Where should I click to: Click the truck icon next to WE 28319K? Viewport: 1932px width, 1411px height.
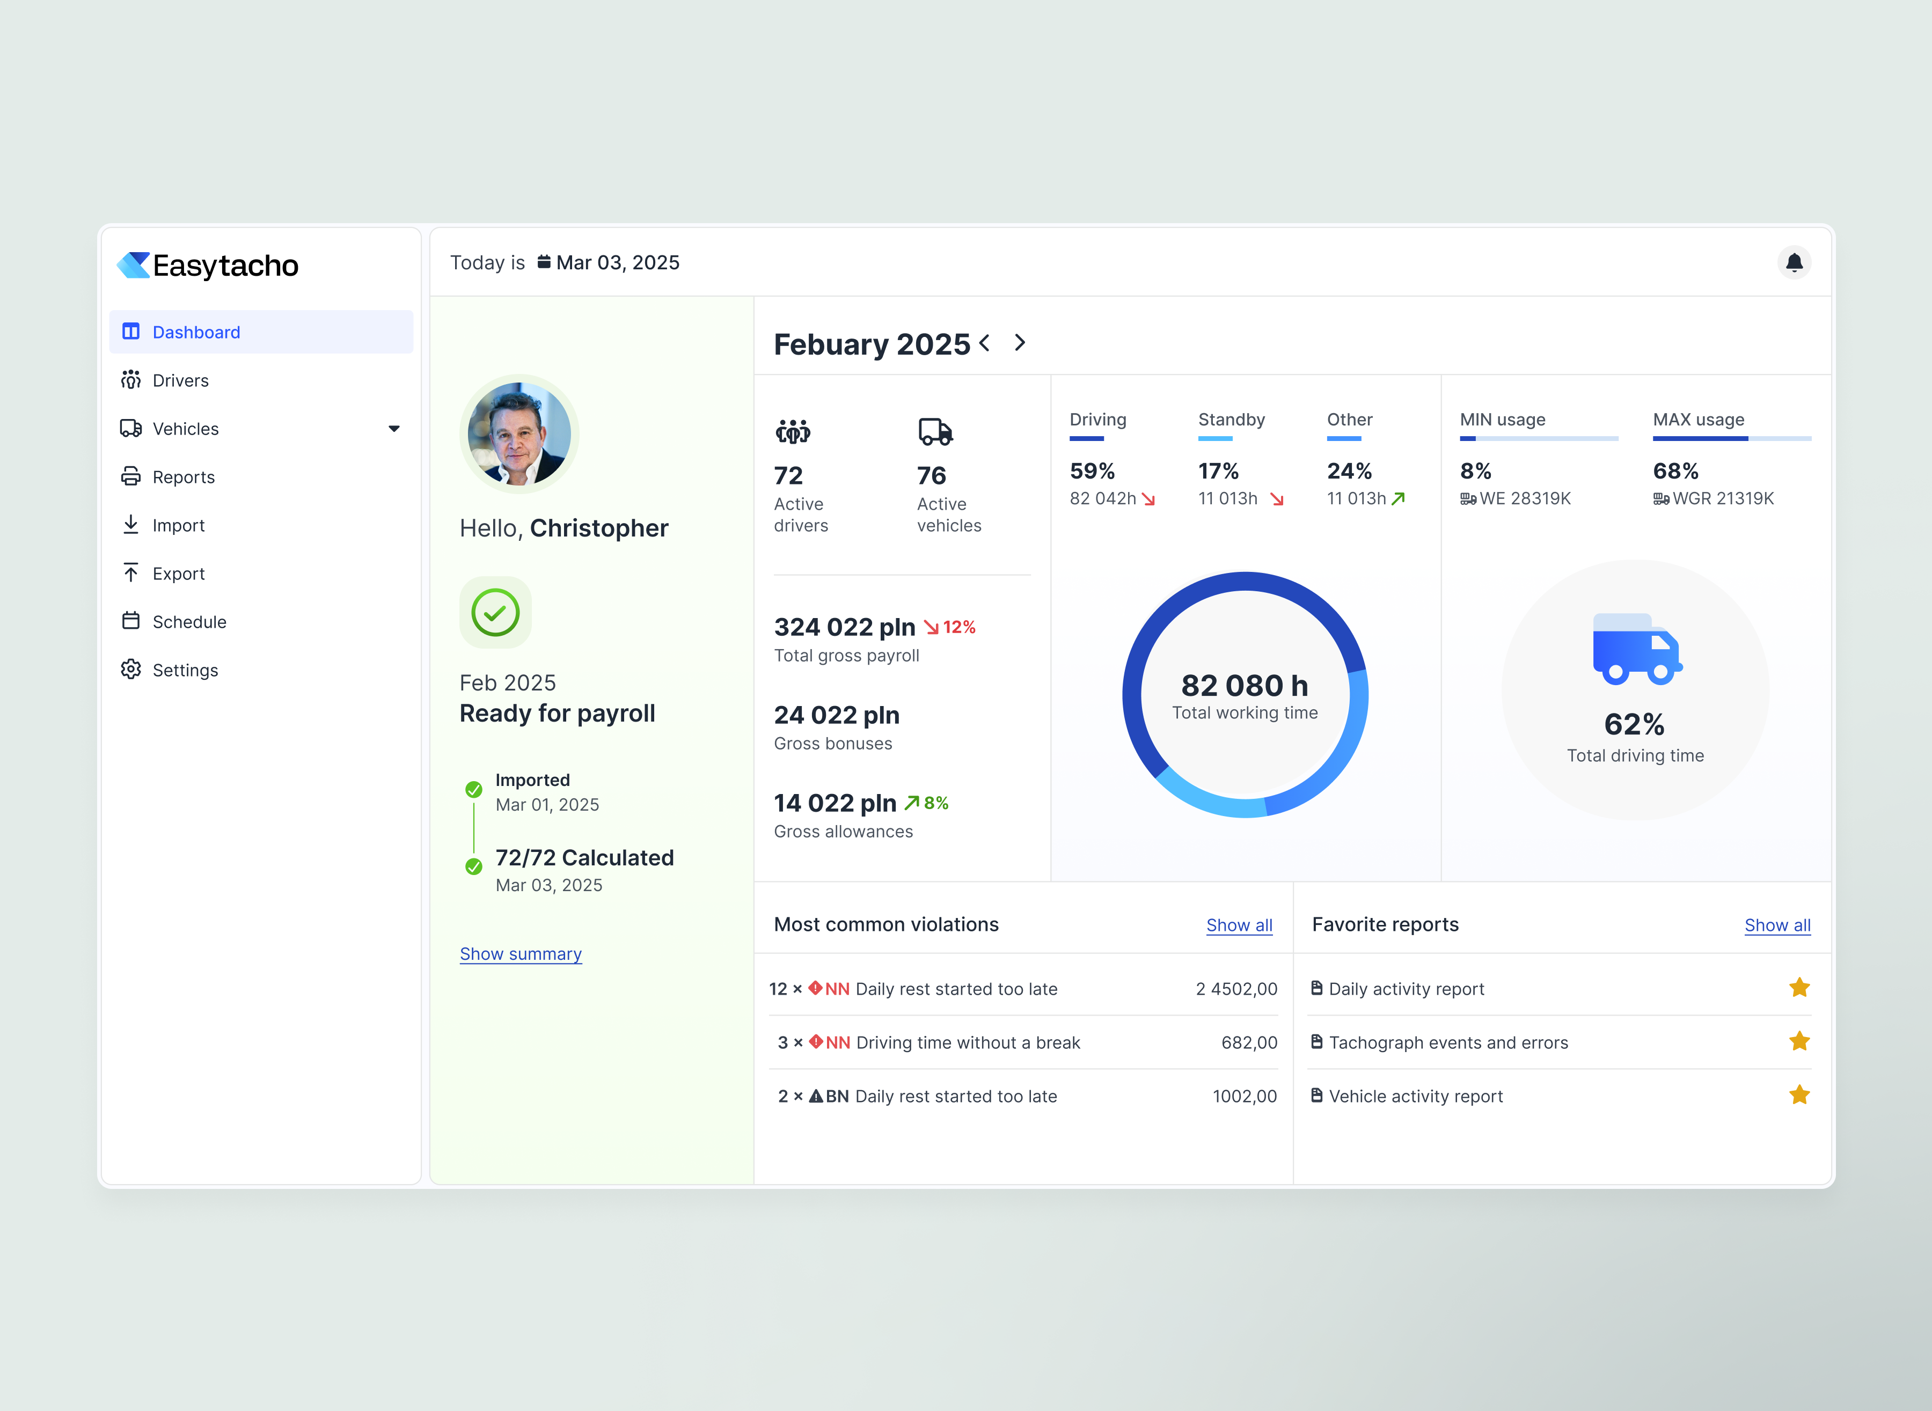click(x=1468, y=499)
